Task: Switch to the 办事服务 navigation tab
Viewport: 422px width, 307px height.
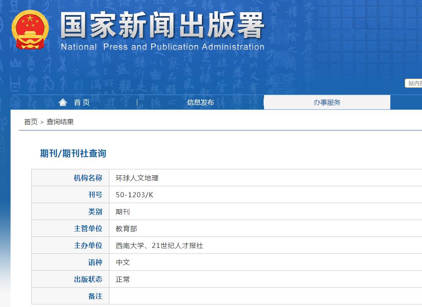Action: click(327, 102)
